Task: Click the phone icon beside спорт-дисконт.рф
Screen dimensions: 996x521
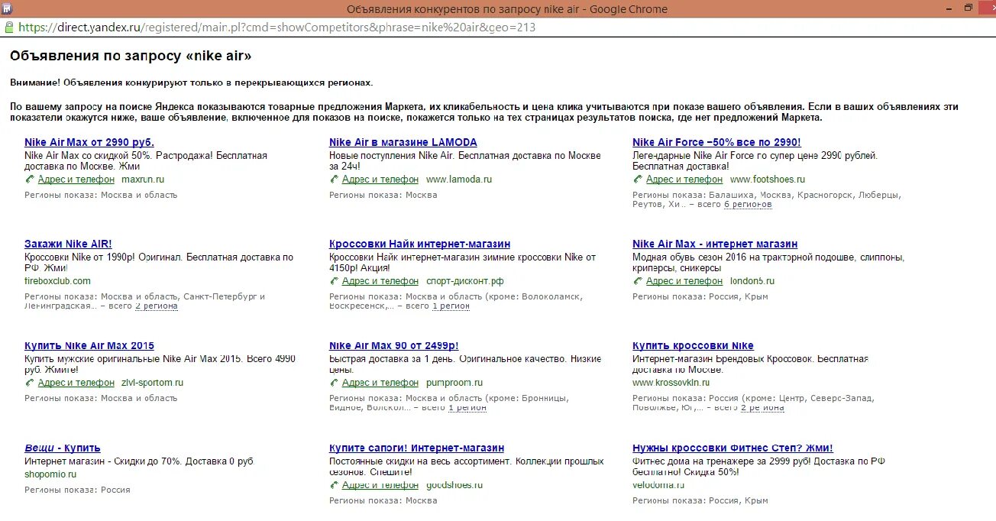Action: (x=334, y=281)
